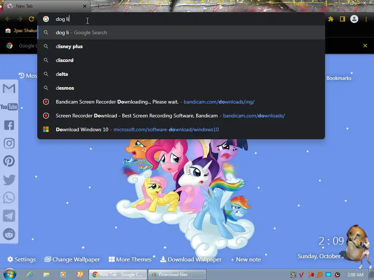This screenshot has height=280, width=374.
Task: Open Twitter sidebar shortcut
Action: tap(9, 179)
